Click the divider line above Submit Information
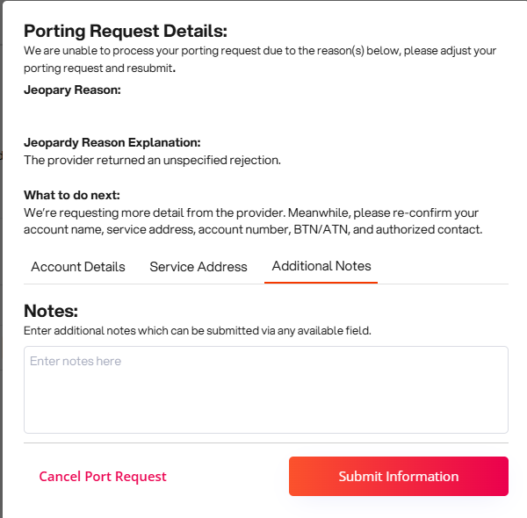Image resolution: width=527 pixels, height=518 pixels. pyautogui.click(x=265, y=442)
